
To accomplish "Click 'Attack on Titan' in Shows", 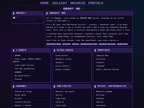I will [23, 91].
